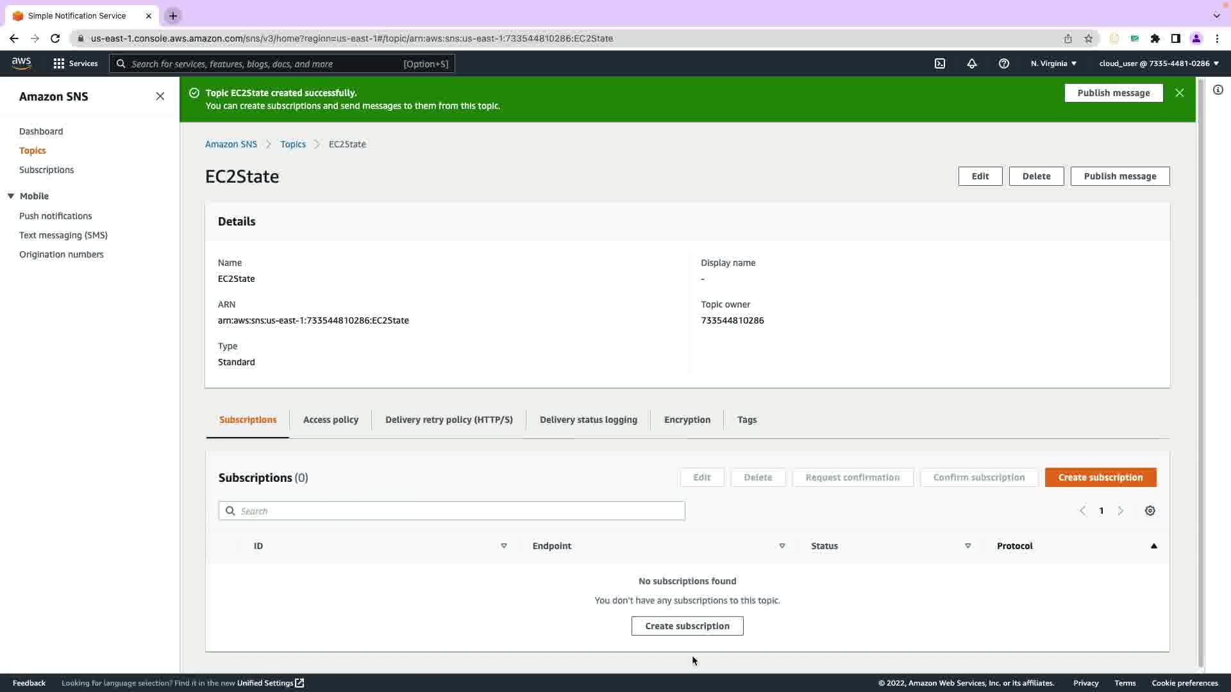This screenshot has width=1231, height=692.
Task: Close the Amazon SNS side navigation
Action: click(x=160, y=96)
